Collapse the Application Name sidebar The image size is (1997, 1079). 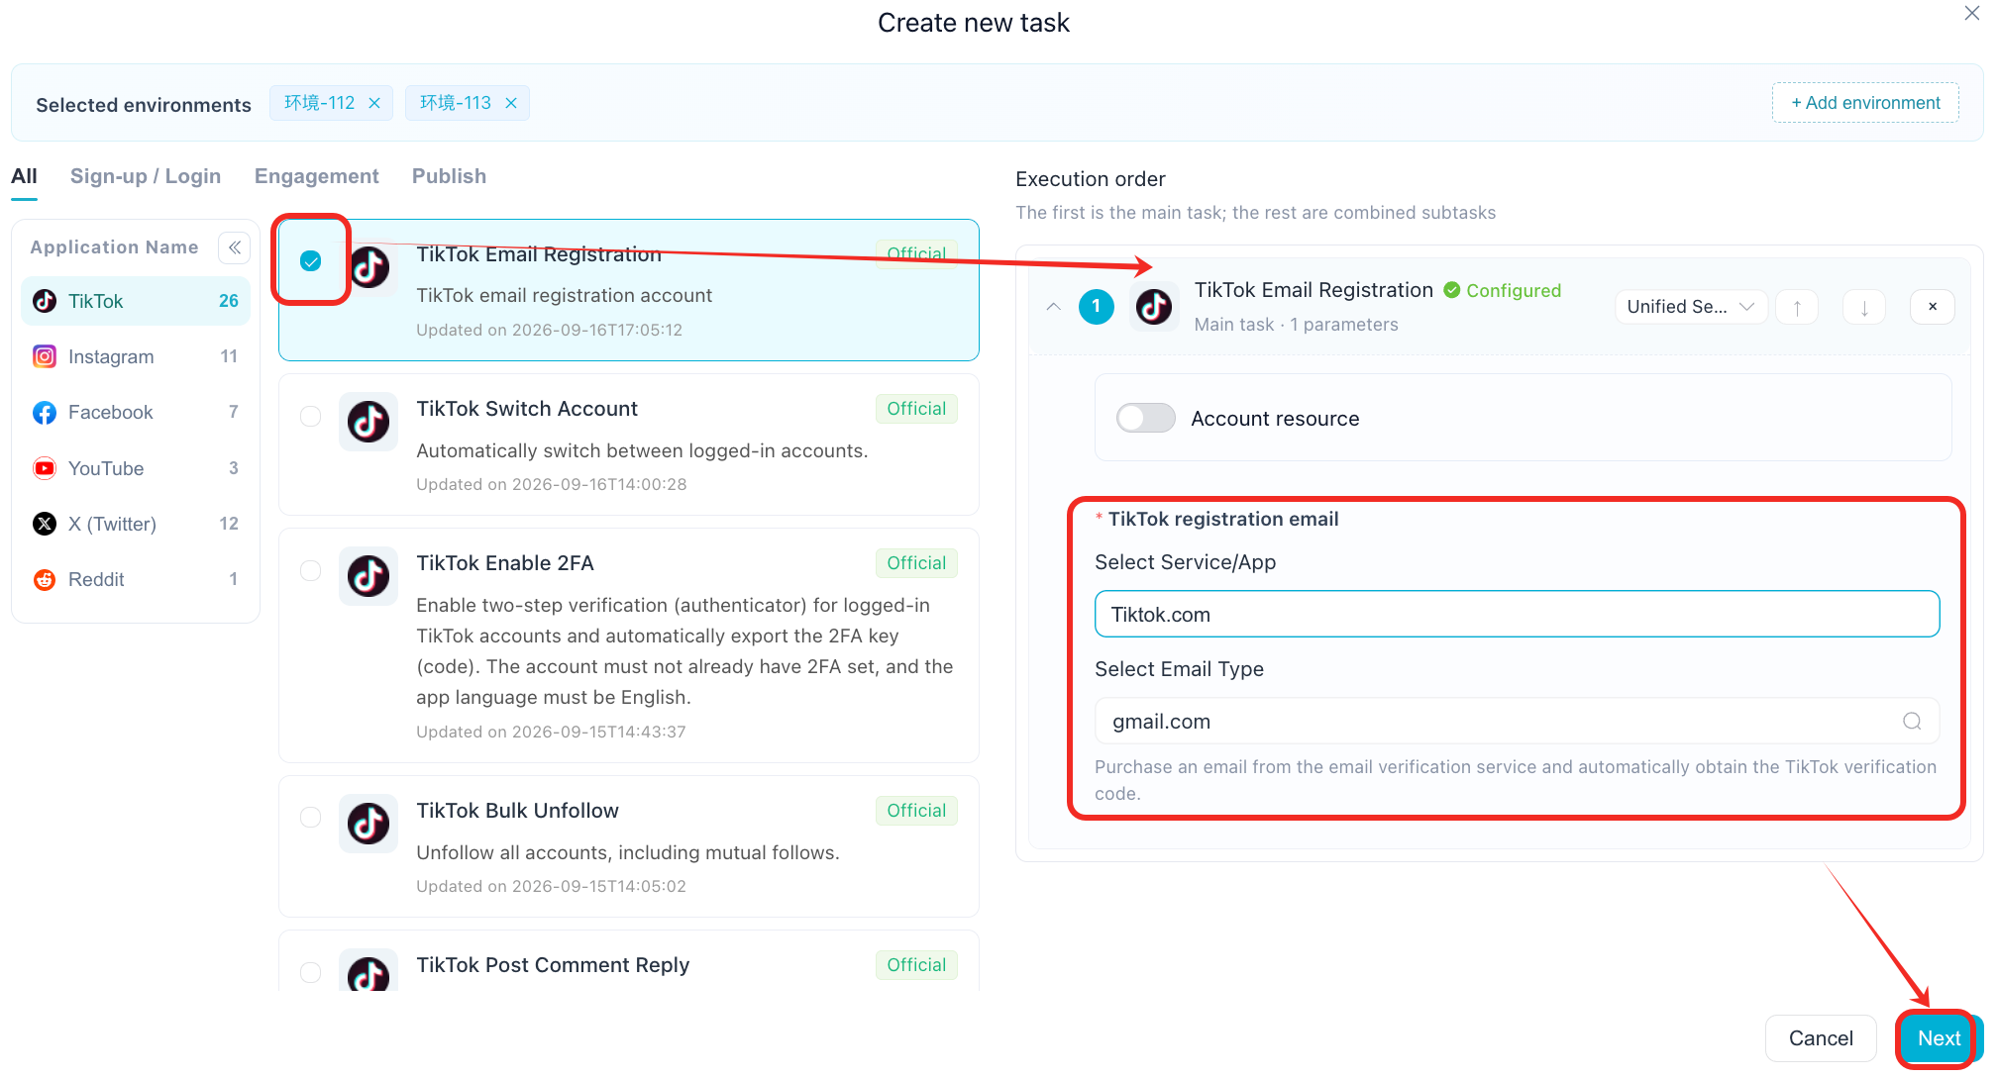(x=235, y=247)
